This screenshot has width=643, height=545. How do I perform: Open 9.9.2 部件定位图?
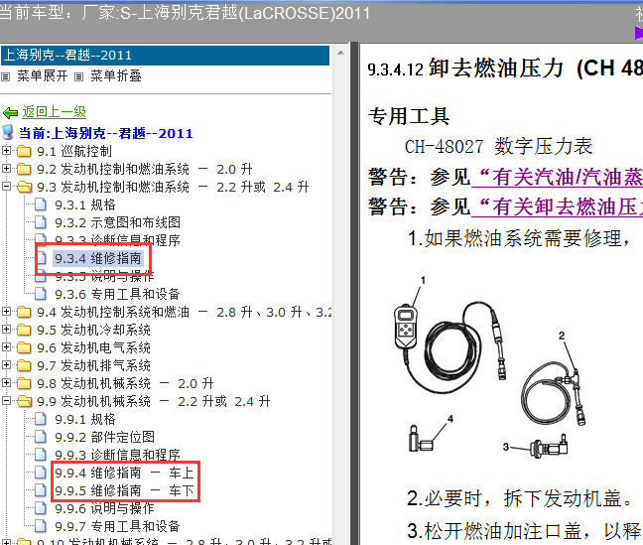point(104,437)
